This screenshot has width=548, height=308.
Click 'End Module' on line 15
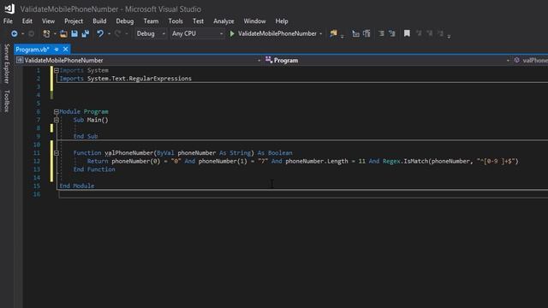coord(77,186)
